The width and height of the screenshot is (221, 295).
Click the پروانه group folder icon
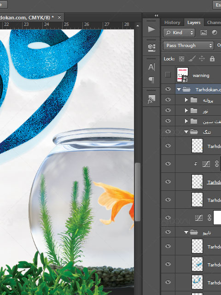click(x=194, y=100)
